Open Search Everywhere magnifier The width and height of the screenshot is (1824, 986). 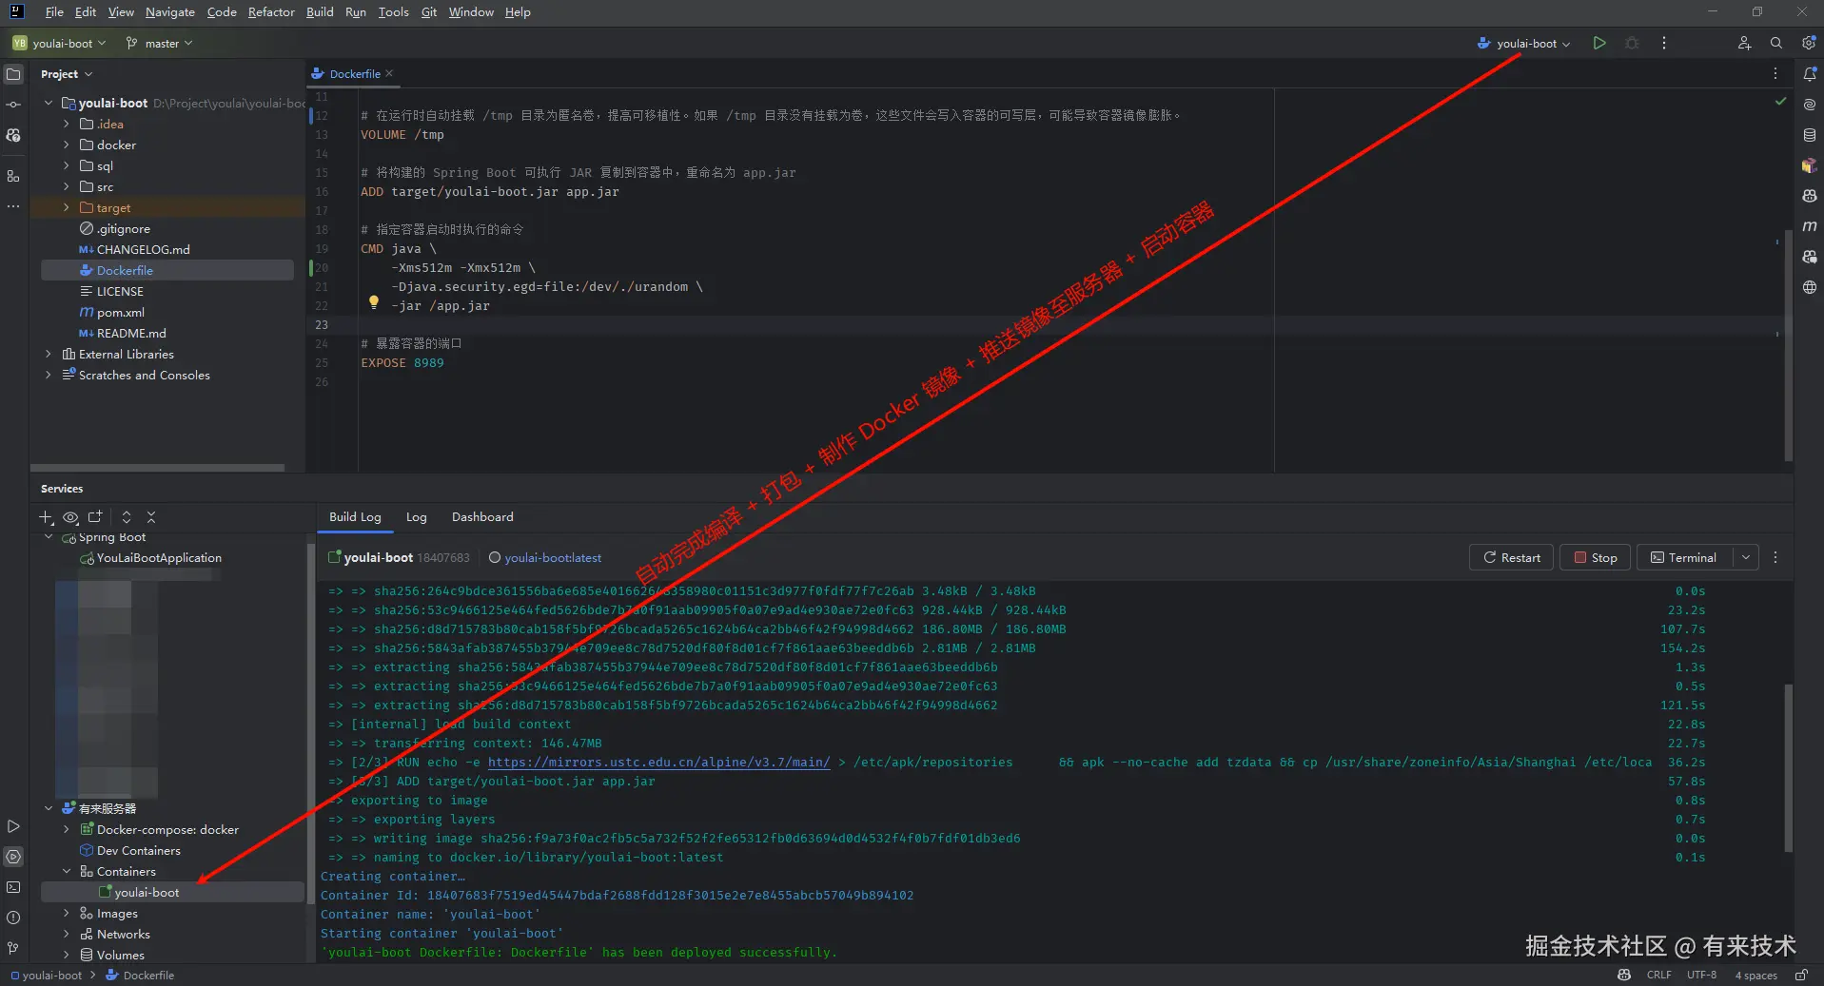click(1776, 43)
